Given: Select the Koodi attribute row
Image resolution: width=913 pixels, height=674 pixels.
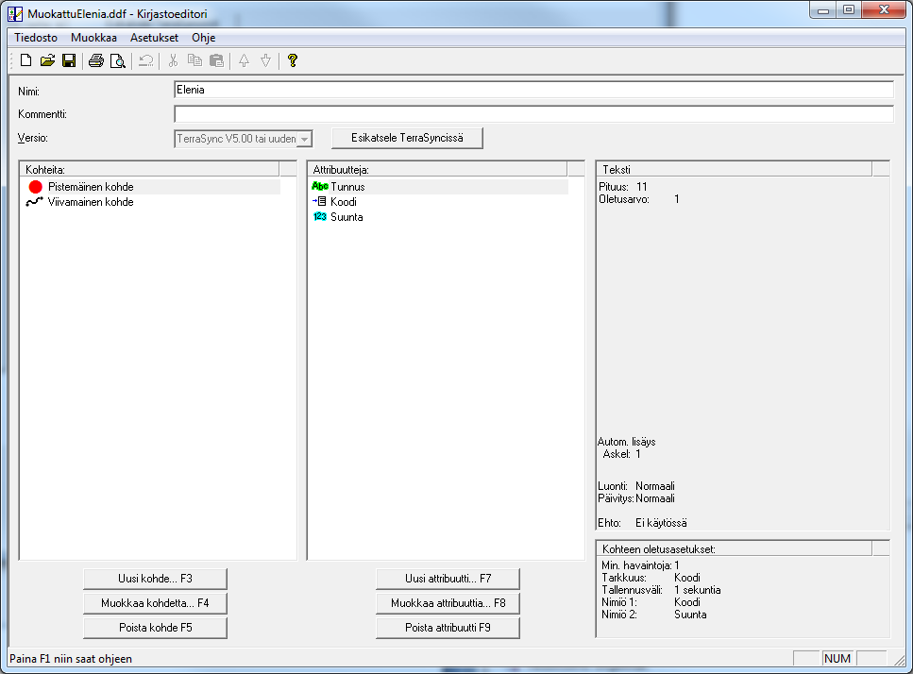Looking at the screenshot, I should 439,202.
